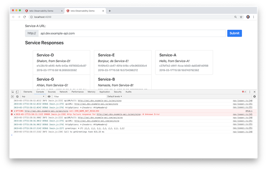Open the VM18:1 source link
Screen dimensions: 267x171
[249, 111]
